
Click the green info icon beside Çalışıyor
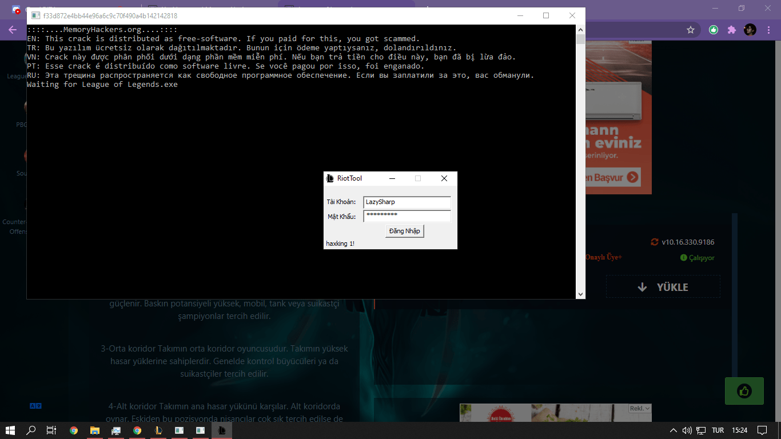[x=683, y=258]
